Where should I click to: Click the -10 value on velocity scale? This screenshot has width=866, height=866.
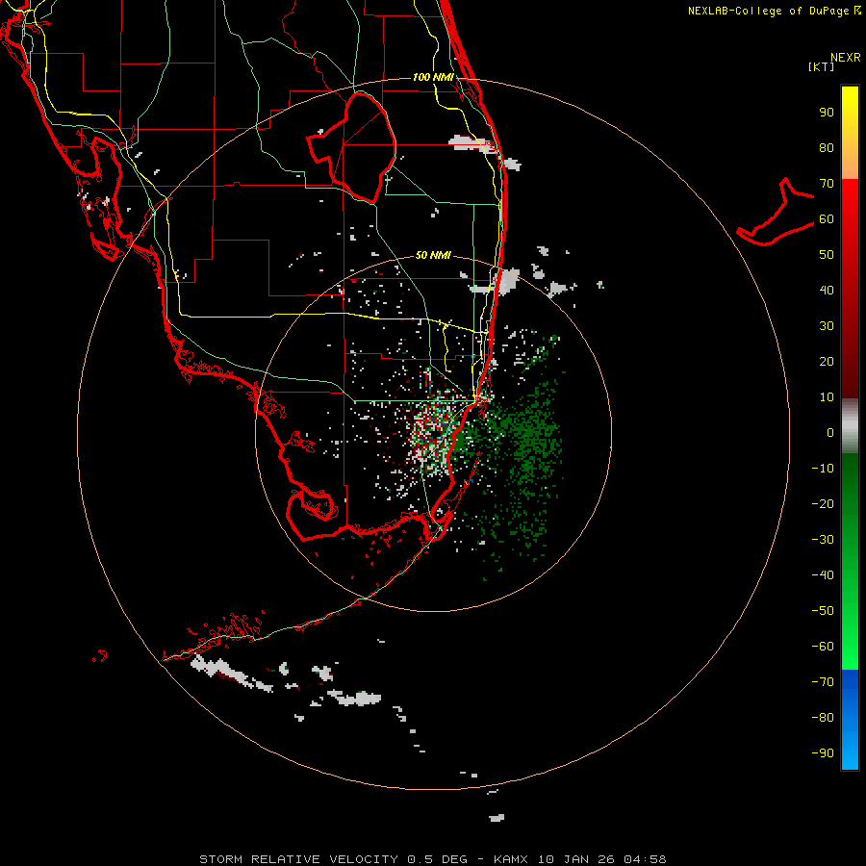click(823, 469)
